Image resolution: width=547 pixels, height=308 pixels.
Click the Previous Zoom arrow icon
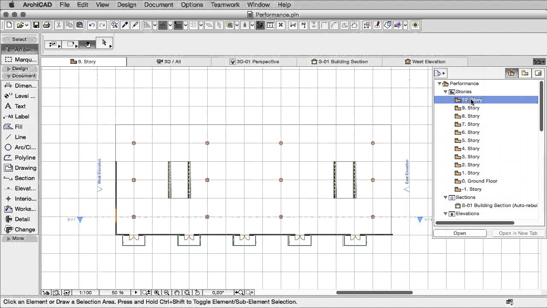pyautogui.click(x=239, y=293)
